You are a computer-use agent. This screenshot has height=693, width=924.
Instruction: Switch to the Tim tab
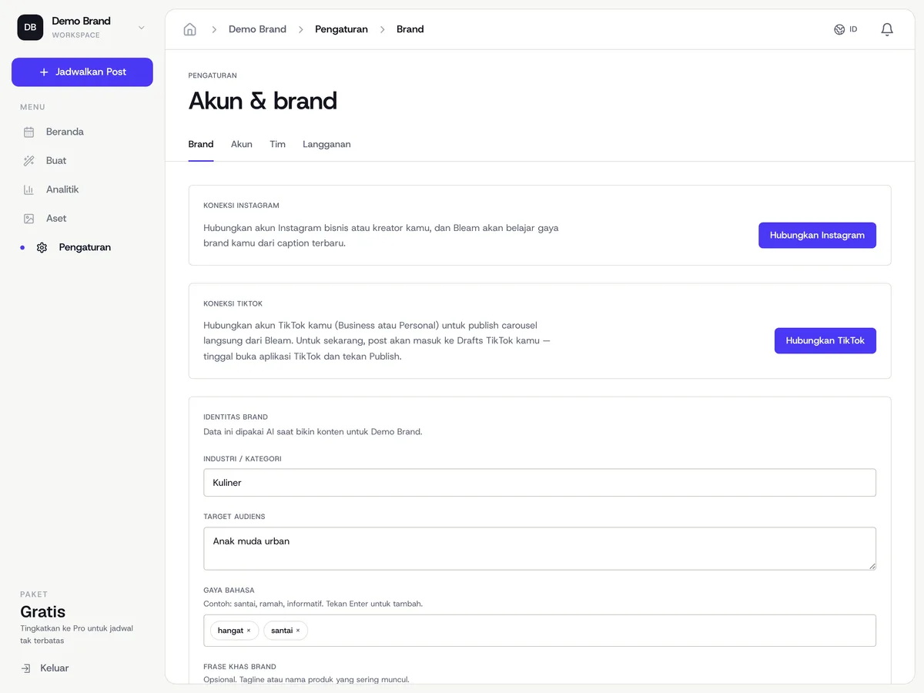(277, 144)
